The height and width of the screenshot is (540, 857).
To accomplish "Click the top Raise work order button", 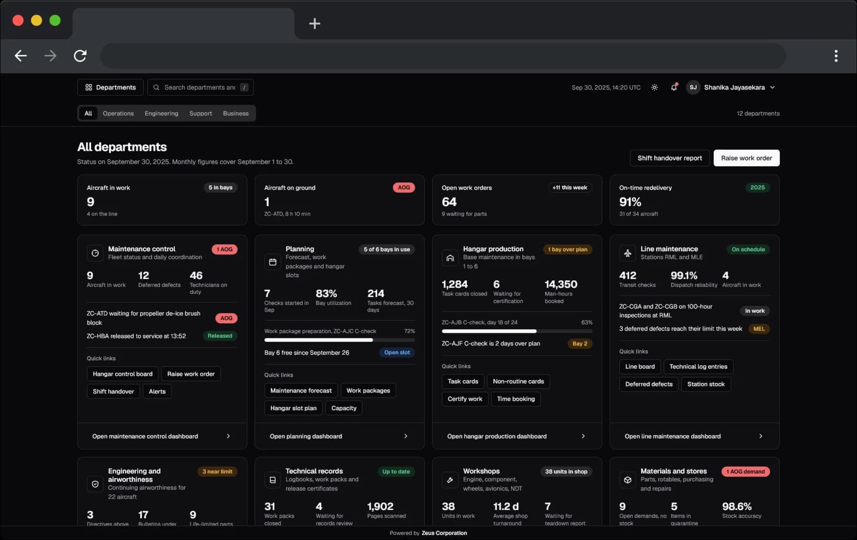I will coord(746,158).
